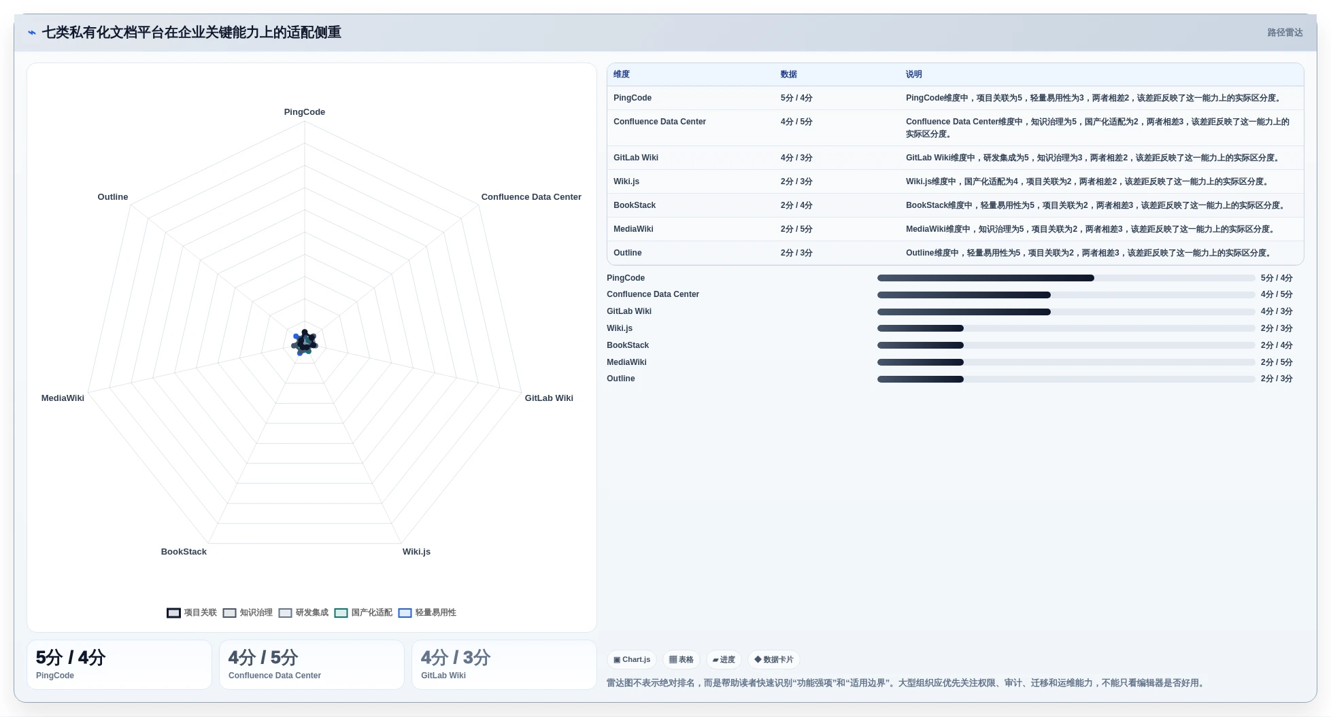Click the 维度 column header

pyautogui.click(x=622, y=74)
